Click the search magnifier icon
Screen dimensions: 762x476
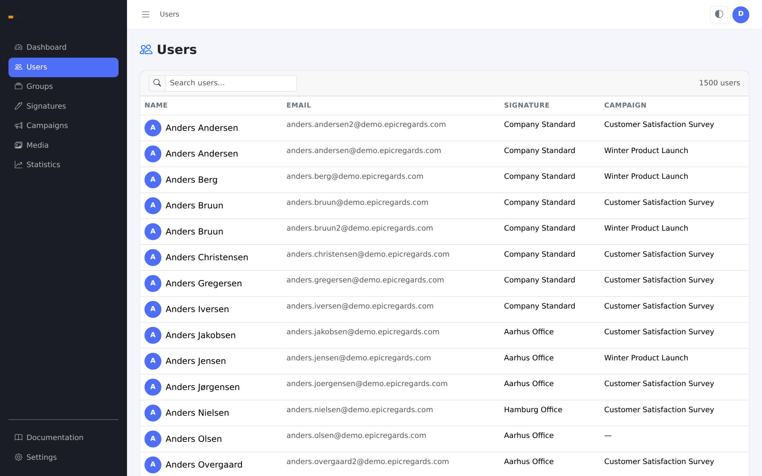click(157, 83)
